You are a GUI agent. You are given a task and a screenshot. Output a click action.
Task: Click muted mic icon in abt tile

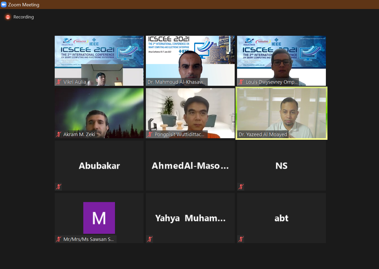[241, 239]
